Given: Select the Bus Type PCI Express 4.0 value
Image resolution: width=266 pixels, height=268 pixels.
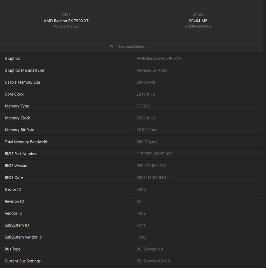Looking at the screenshot, I should [x=150, y=249].
